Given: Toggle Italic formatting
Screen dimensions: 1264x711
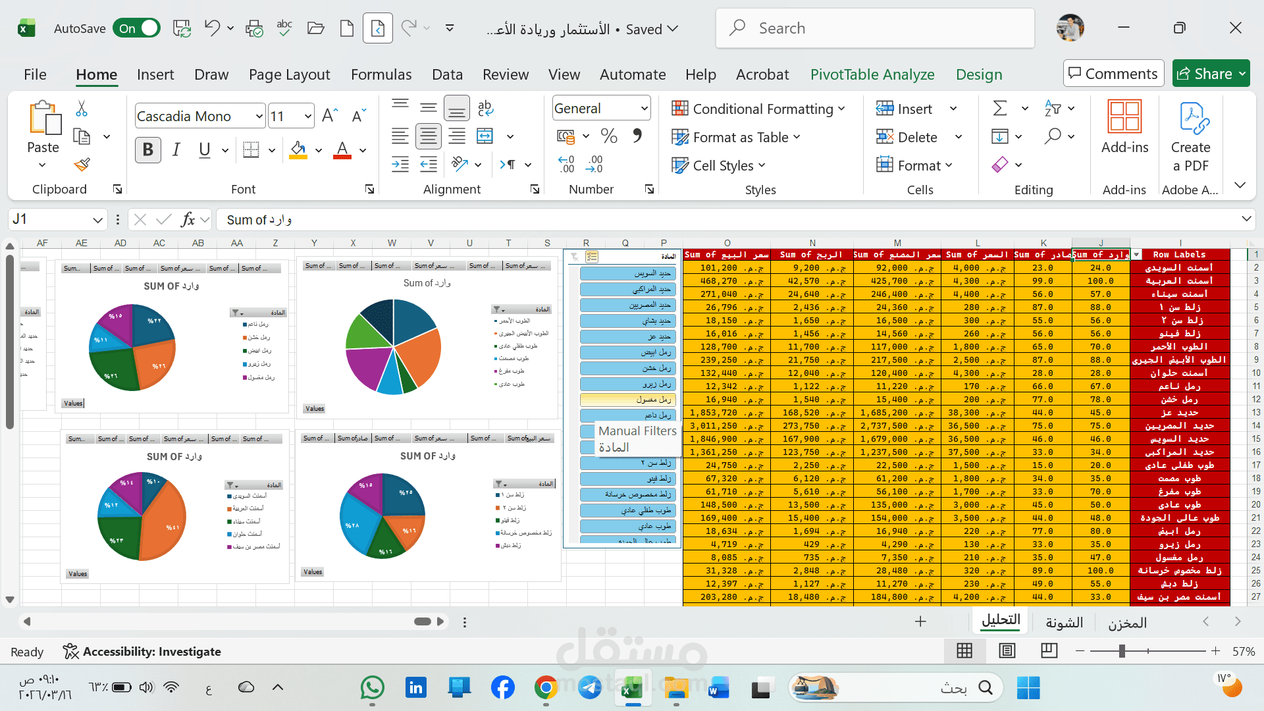Looking at the screenshot, I should (x=176, y=149).
